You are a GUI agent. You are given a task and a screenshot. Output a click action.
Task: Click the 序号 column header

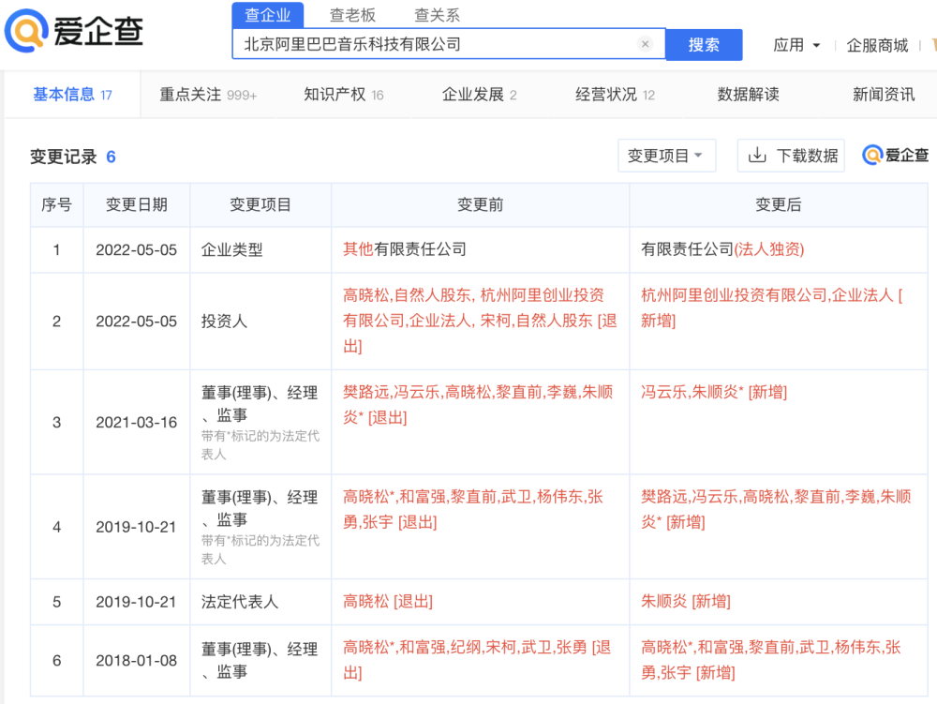tap(57, 205)
